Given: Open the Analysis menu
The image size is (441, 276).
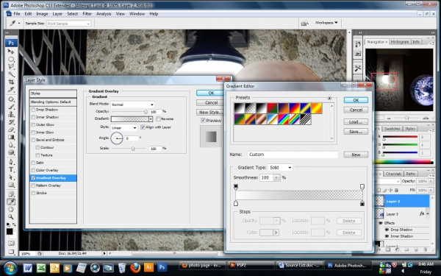Looking at the screenshot, I should pyautogui.click(x=104, y=14).
